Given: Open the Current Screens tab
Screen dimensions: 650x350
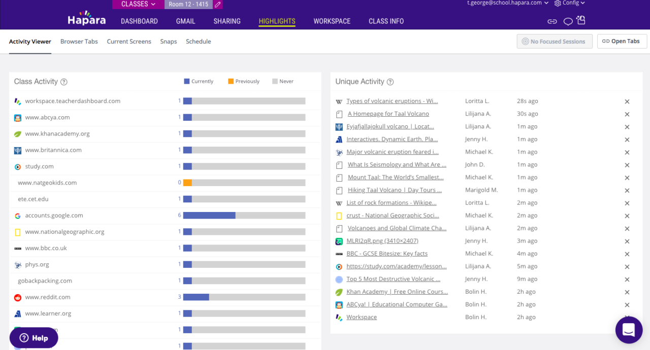Looking at the screenshot, I should 129,42.
